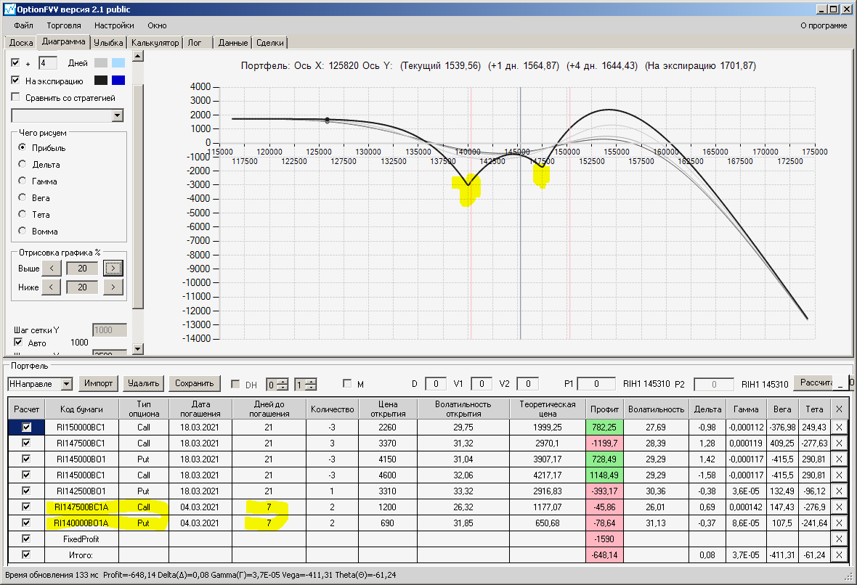Click the Профит column header

pos(604,409)
